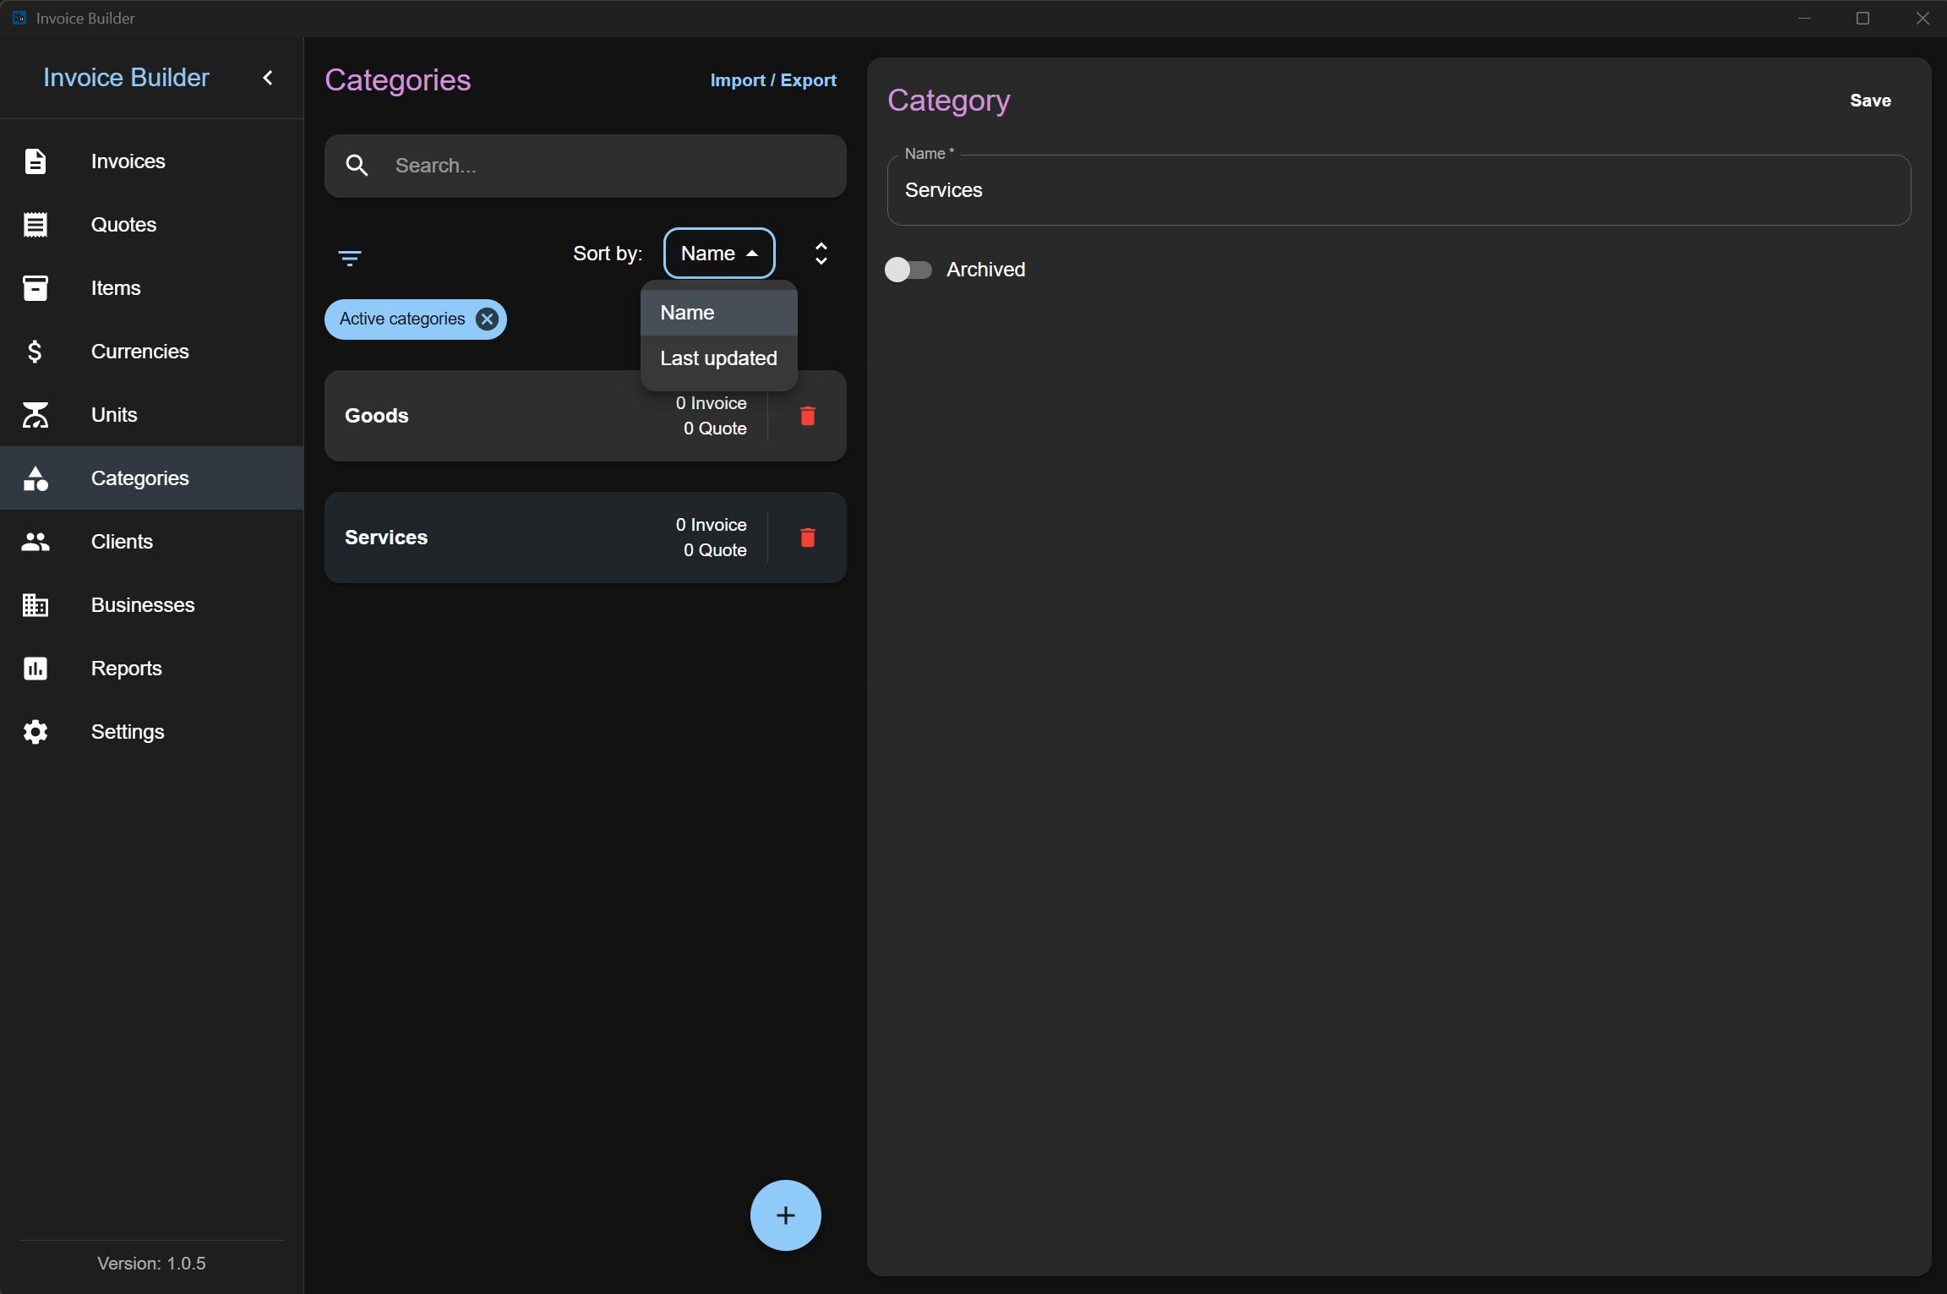Go to Invoices page
This screenshot has width=1947, height=1294.
pos(152,161)
